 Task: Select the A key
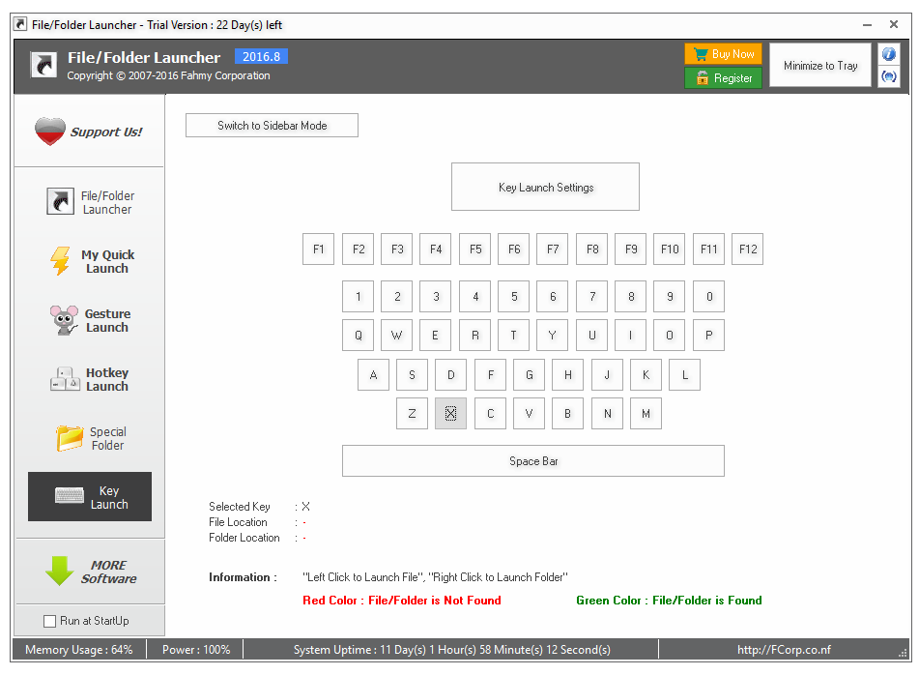click(373, 375)
